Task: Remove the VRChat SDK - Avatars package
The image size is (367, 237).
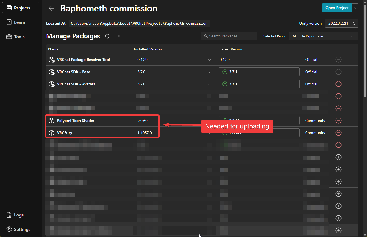Action: (x=338, y=84)
